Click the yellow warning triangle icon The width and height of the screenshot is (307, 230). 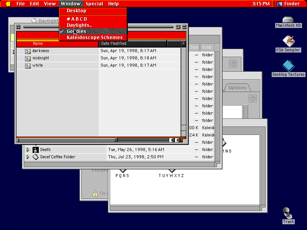click(x=95, y=194)
